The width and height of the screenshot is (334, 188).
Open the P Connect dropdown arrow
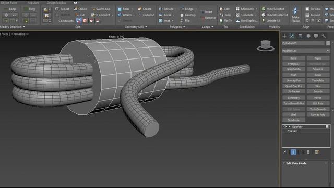pos(112,15)
